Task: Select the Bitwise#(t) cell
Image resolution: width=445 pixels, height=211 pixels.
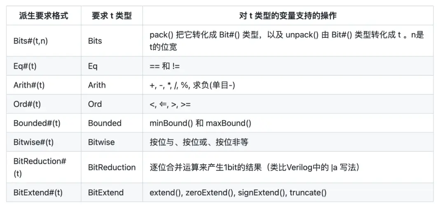Action: click(33, 142)
